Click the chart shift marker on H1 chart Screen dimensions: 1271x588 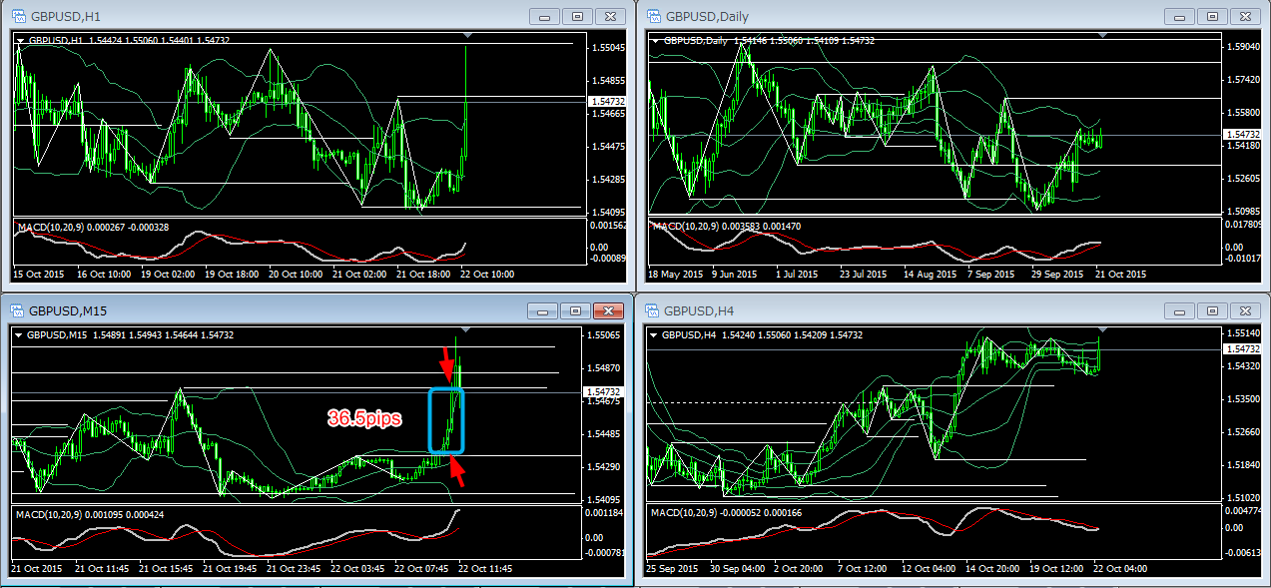click(x=466, y=36)
